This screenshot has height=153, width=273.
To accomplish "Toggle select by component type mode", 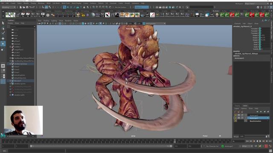I will coord(49,7).
